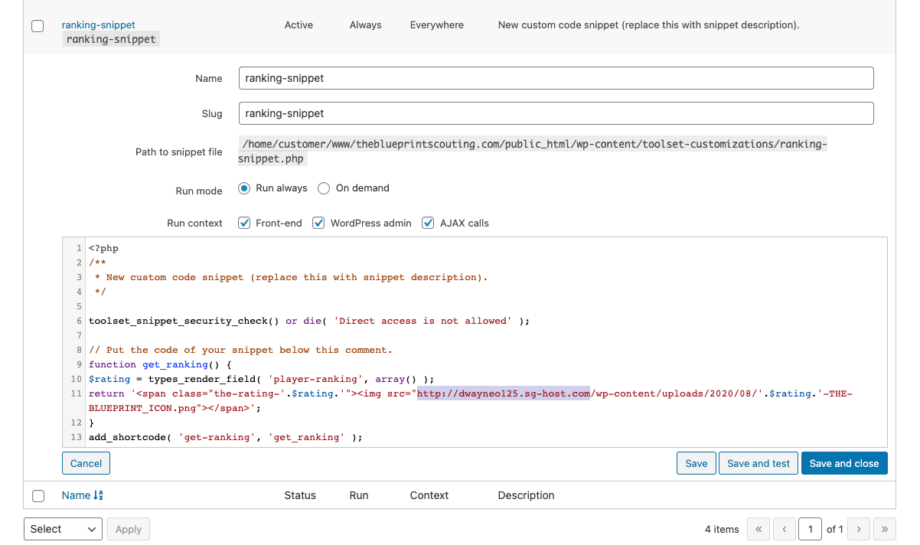Cancel editing the snippet

[x=86, y=463]
